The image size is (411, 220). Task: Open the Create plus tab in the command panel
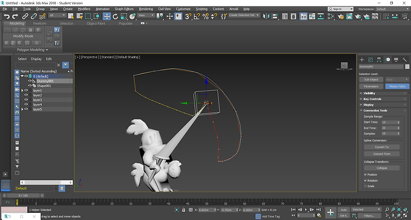point(362,60)
